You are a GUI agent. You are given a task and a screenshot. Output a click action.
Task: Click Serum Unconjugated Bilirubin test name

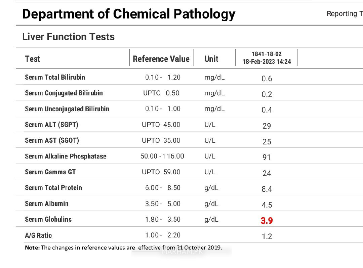click(x=67, y=109)
